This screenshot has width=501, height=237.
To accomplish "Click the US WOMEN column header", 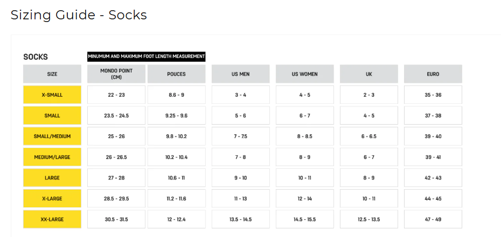I will click(305, 74).
